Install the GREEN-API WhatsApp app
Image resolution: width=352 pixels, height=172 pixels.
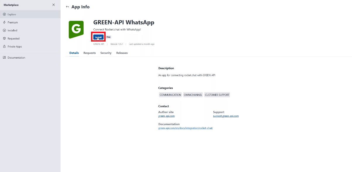98,37
